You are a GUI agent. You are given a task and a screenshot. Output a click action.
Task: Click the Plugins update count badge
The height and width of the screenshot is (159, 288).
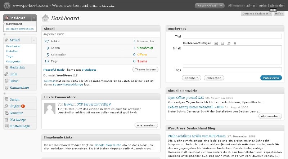pyautogui.click(x=23, y=106)
